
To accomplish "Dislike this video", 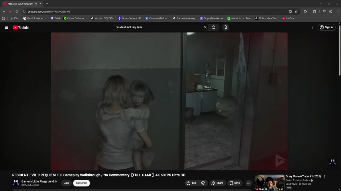I will [203, 183].
